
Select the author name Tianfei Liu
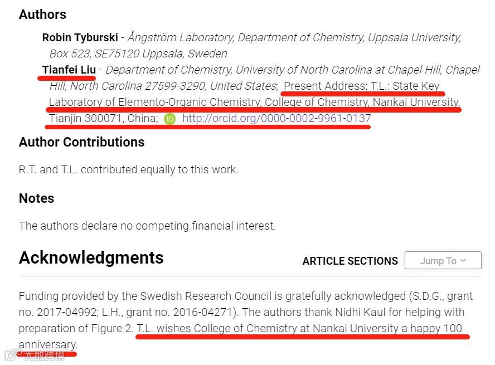point(69,70)
